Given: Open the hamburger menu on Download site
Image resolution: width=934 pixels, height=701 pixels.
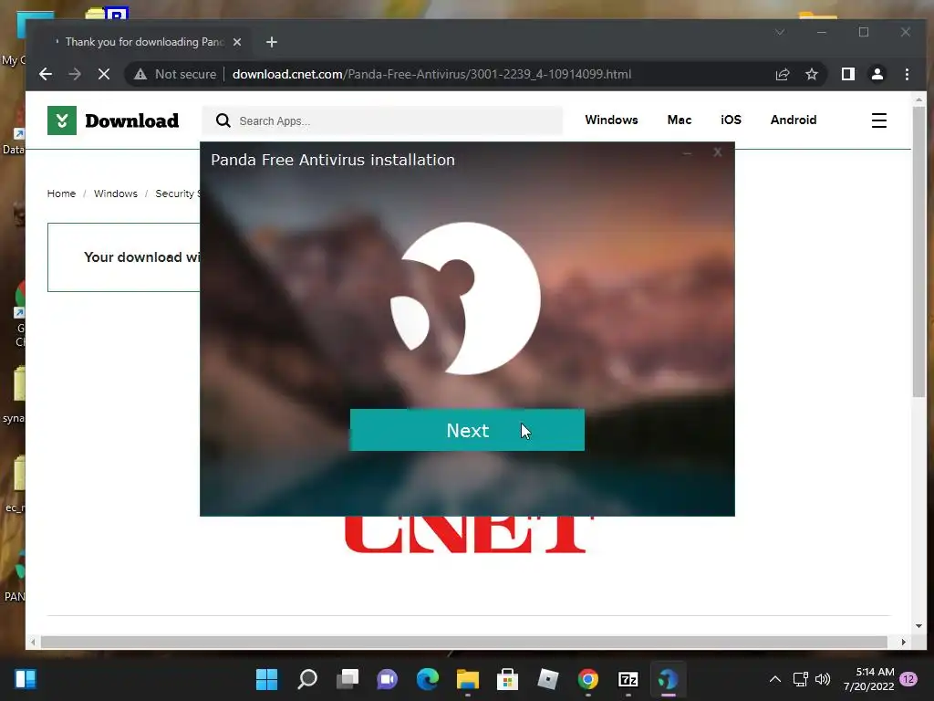Looking at the screenshot, I should coord(879,120).
